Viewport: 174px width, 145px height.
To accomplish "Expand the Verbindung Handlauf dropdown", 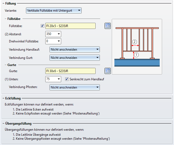I will click(75, 49).
